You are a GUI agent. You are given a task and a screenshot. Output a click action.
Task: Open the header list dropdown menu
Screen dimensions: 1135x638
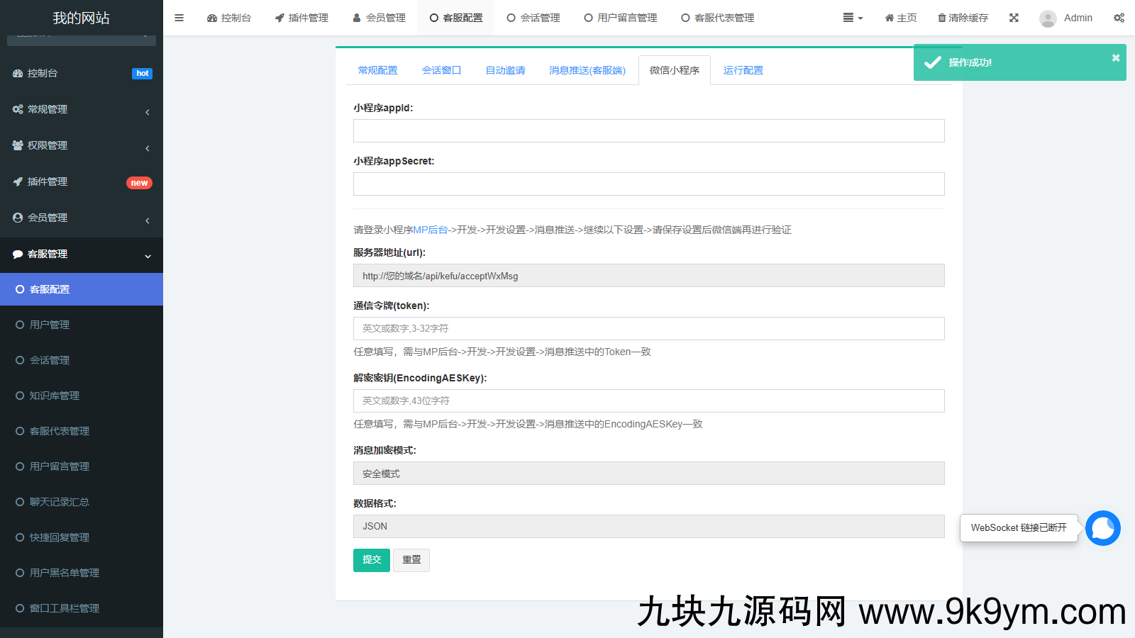coord(852,18)
